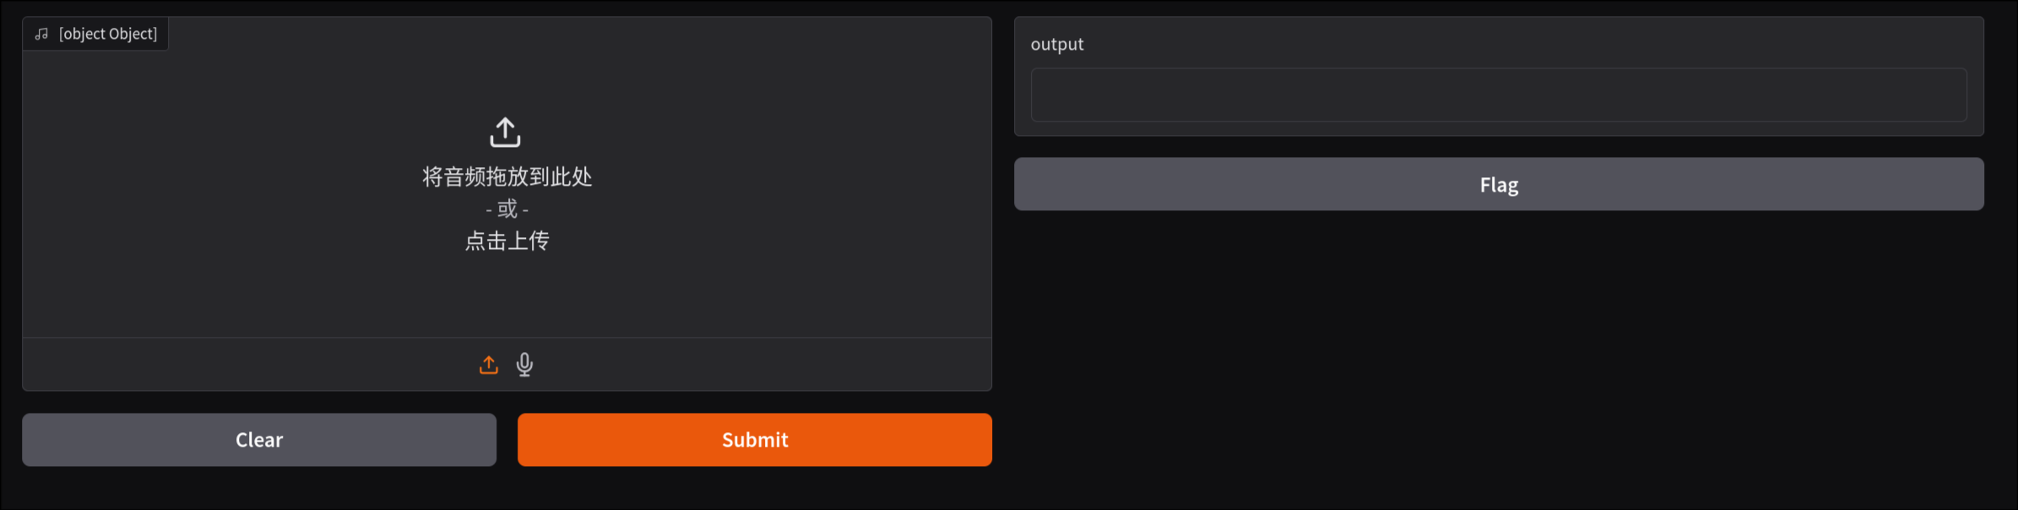Click the audio source selector bar
Image resolution: width=2018 pixels, height=510 pixels.
[760, 365]
